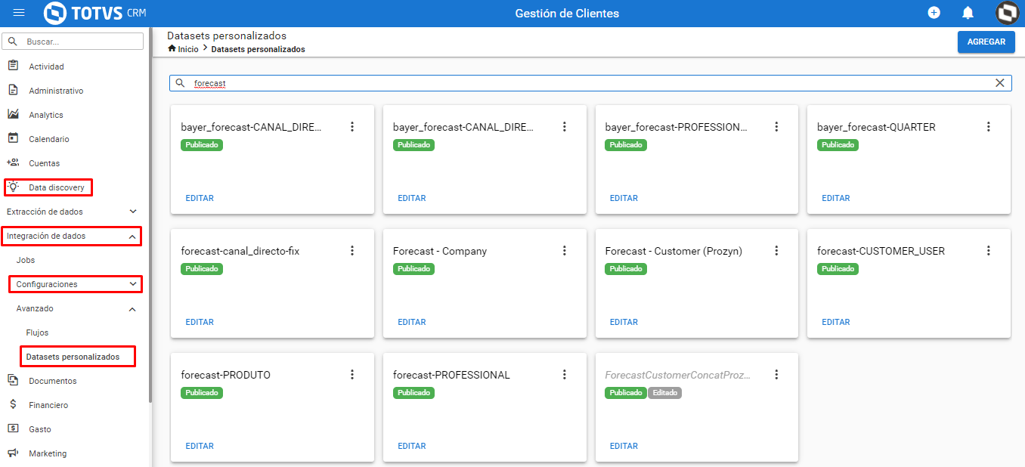Viewport: 1025px width, 467px height.
Task: Clear the forecast search with X
Action: [1000, 83]
